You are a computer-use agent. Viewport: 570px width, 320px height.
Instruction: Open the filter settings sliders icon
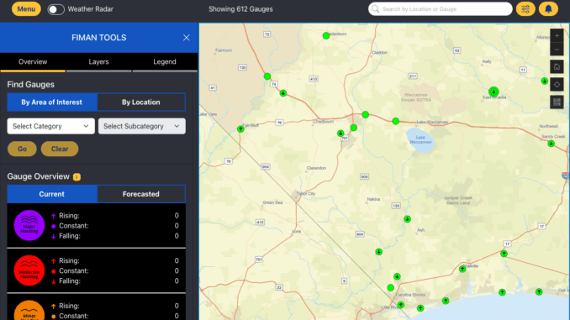click(x=525, y=9)
